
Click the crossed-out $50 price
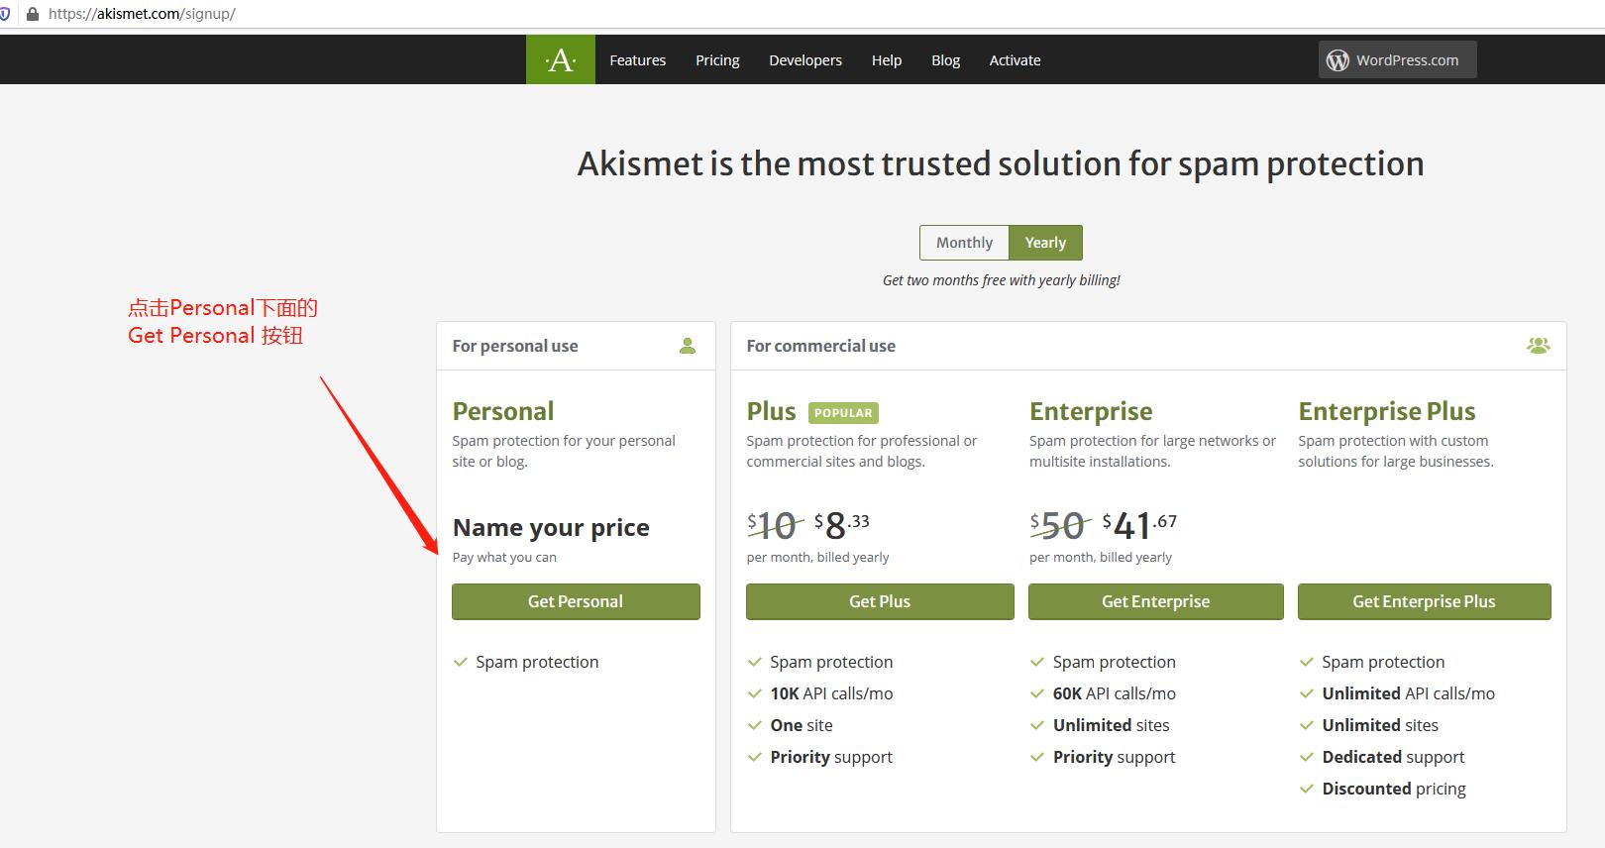(1059, 525)
